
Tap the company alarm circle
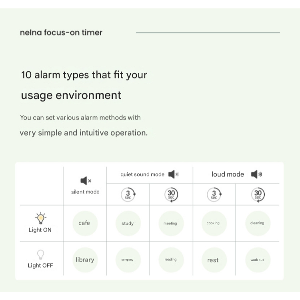coord(128,260)
